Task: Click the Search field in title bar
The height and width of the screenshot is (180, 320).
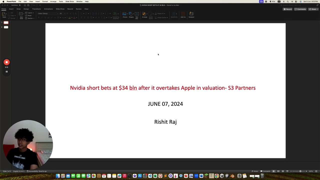Action: click(297, 5)
